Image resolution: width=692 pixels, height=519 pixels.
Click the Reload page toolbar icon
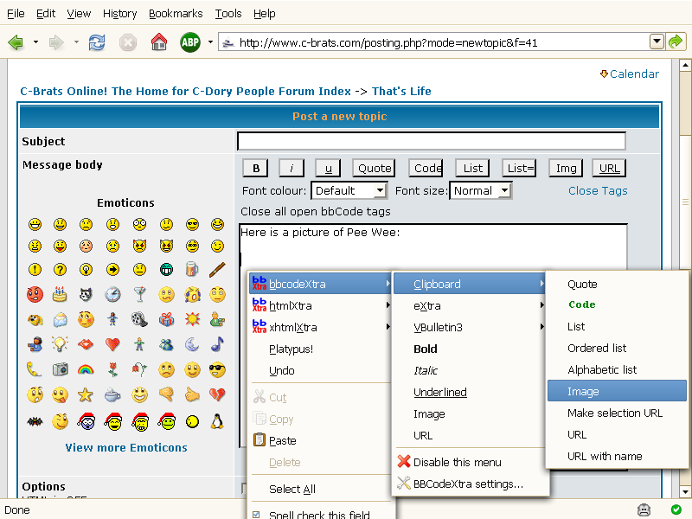[x=97, y=42]
